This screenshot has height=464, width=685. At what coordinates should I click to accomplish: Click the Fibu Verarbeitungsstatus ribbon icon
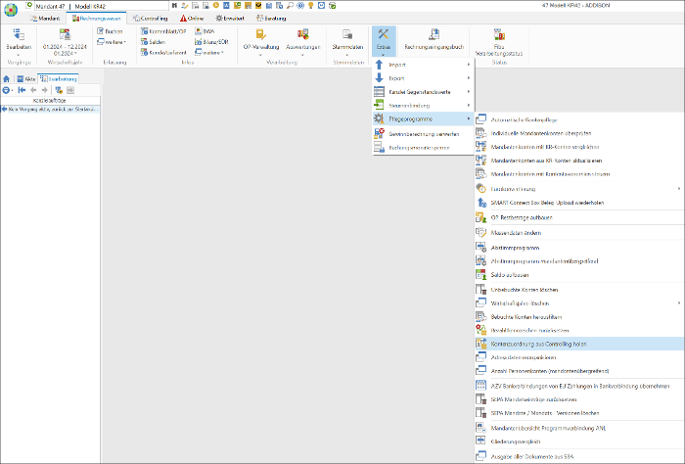(499, 34)
